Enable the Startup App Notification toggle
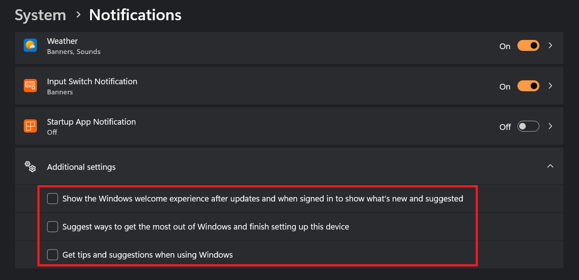Viewport: 579px width, 280px height. (x=528, y=126)
